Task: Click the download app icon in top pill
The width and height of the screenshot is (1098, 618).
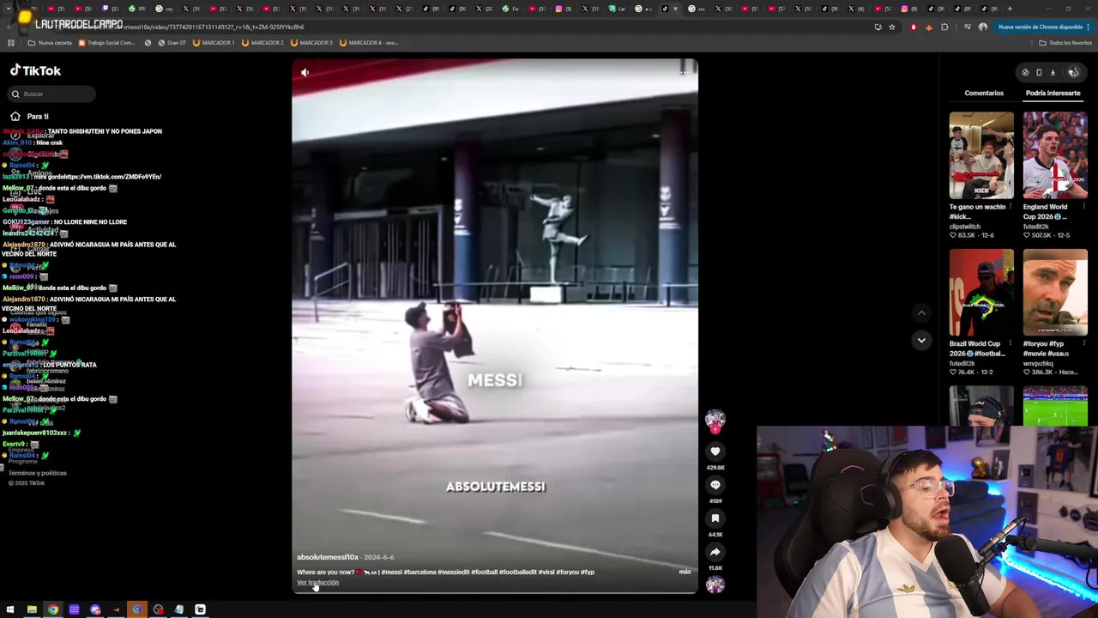Action: pyautogui.click(x=1053, y=73)
